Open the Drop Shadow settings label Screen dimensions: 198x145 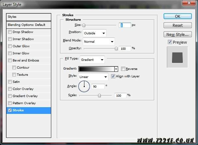click(x=23, y=32)
